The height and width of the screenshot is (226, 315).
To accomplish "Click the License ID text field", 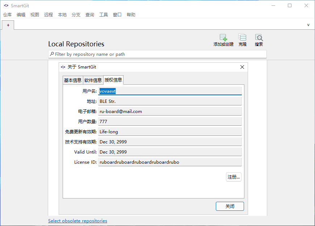I will point(170,162).
